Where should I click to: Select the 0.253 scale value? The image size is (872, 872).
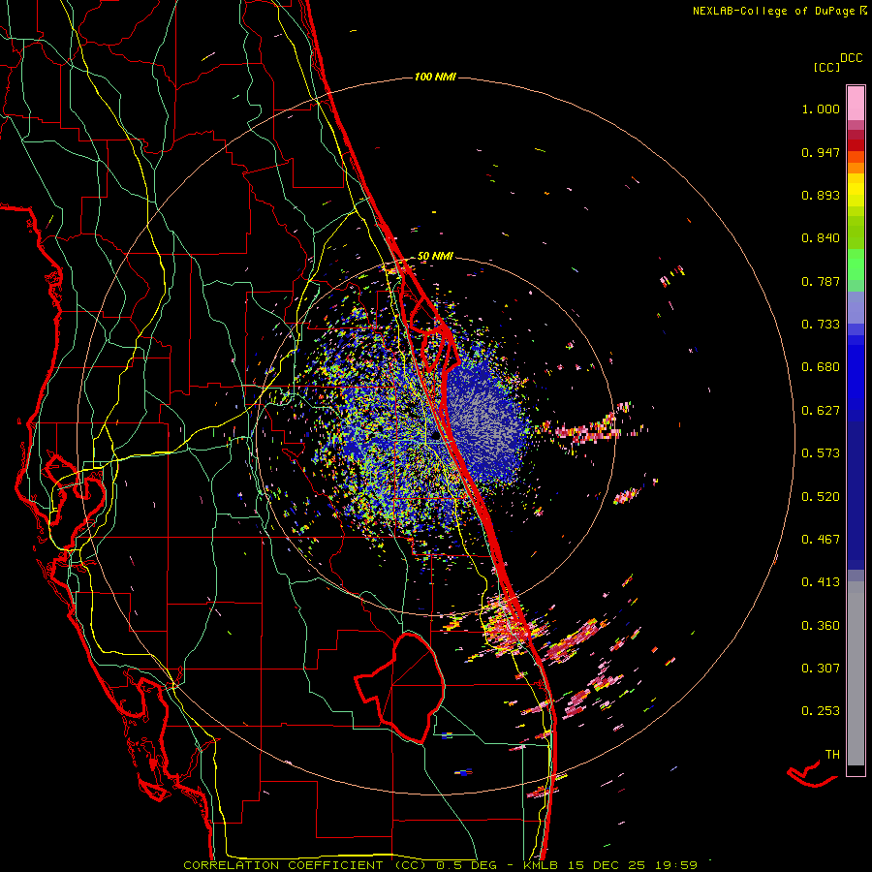pos(821,711)
